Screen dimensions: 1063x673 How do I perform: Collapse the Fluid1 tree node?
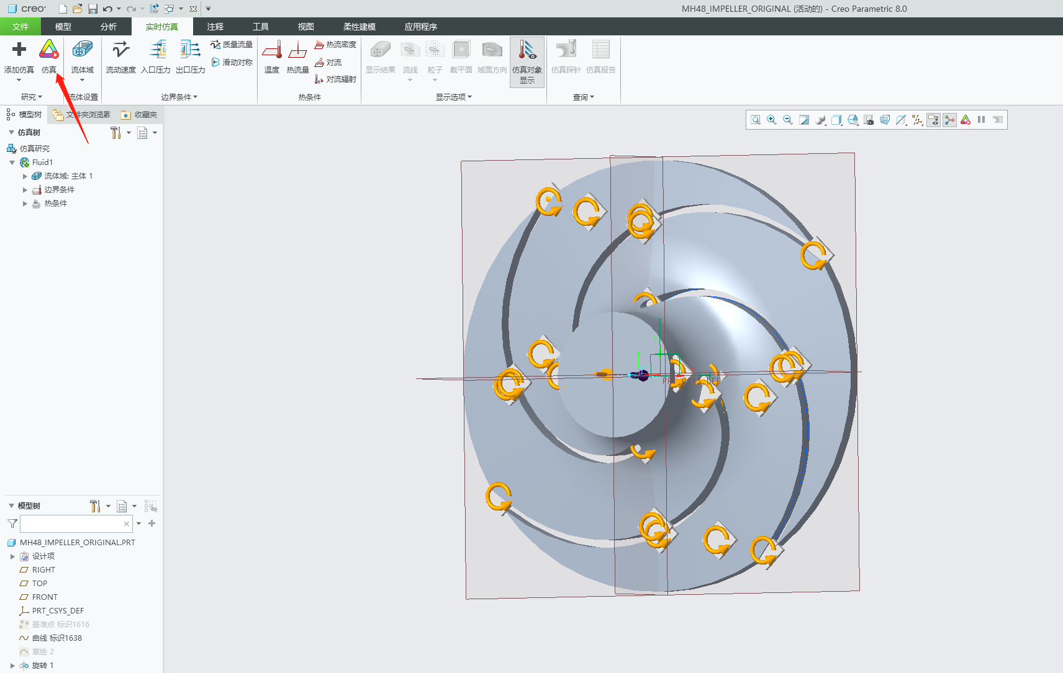[x=12, y=163]
